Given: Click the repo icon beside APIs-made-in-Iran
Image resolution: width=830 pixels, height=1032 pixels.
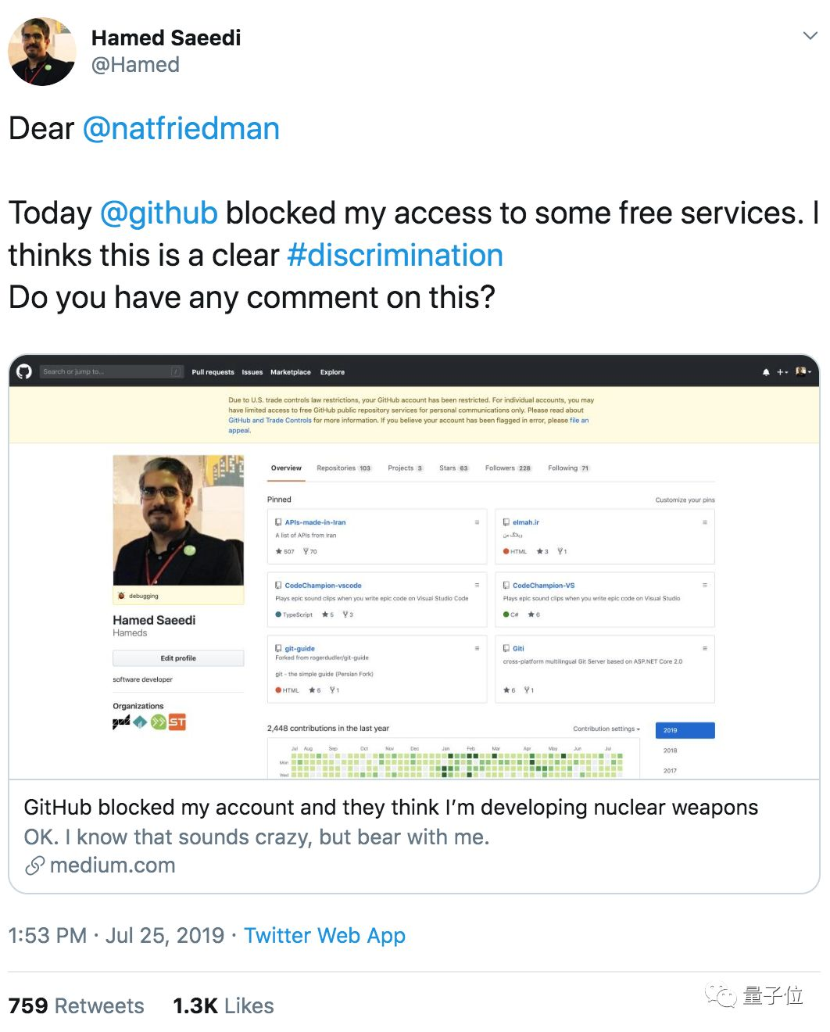Looking at the screenshot, I should click(x=278, y=522).
